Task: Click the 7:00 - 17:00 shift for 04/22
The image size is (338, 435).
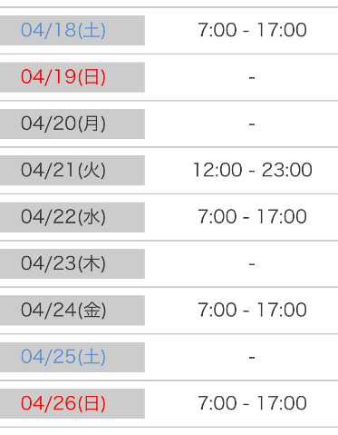Action: [x=252, y=217]
